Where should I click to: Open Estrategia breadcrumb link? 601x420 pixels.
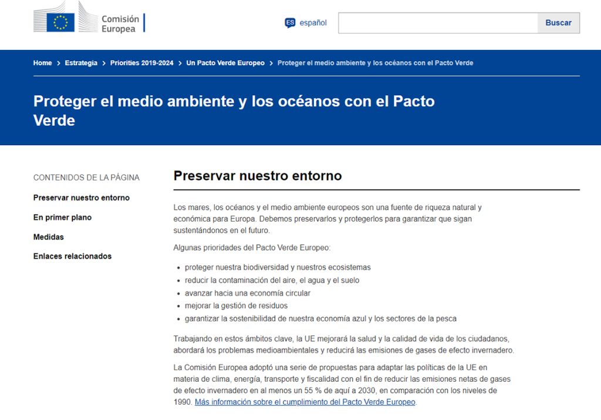[81, 63]
